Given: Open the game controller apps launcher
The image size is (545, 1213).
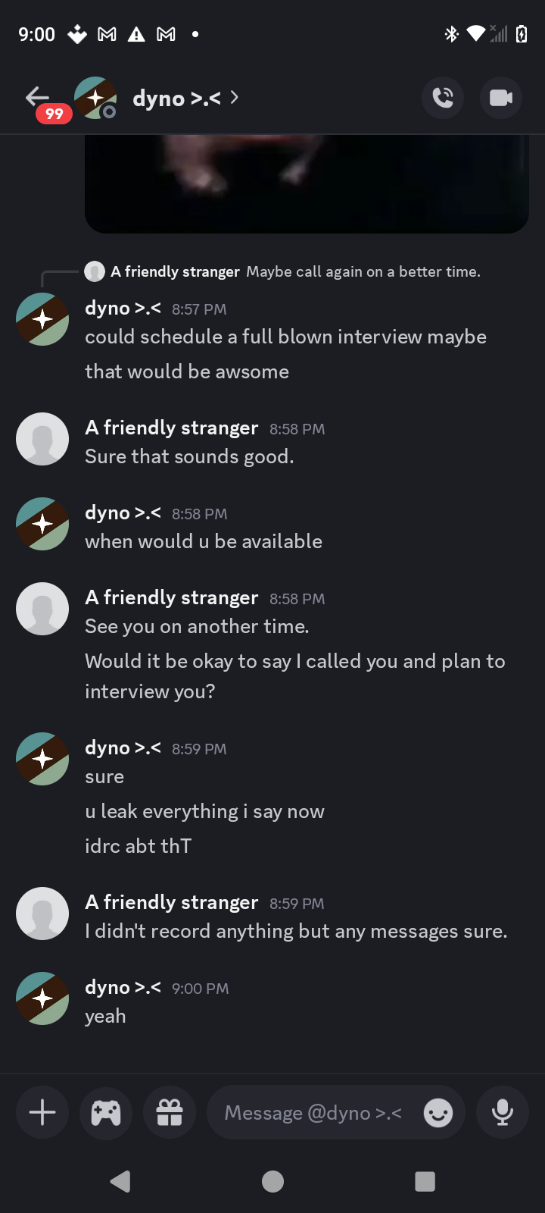Looking at the screenshot, I should [106, 1112].
